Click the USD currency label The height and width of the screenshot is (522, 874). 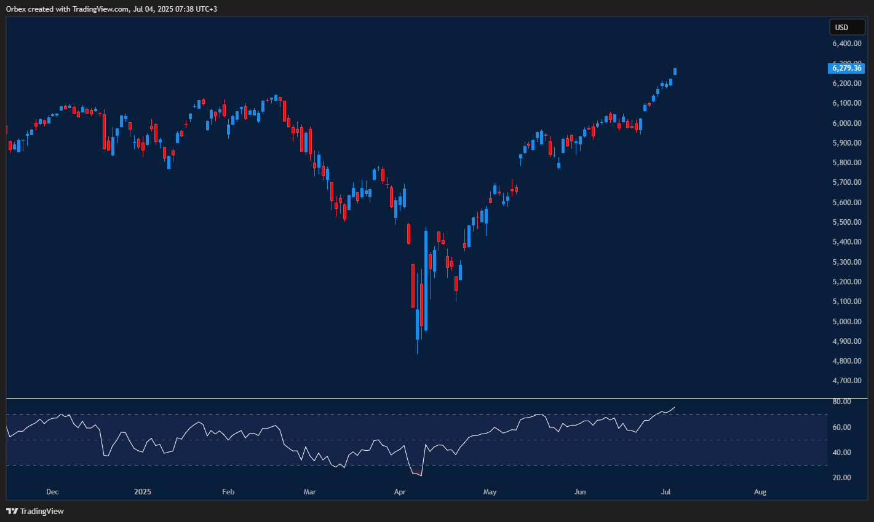coord(847,27)
